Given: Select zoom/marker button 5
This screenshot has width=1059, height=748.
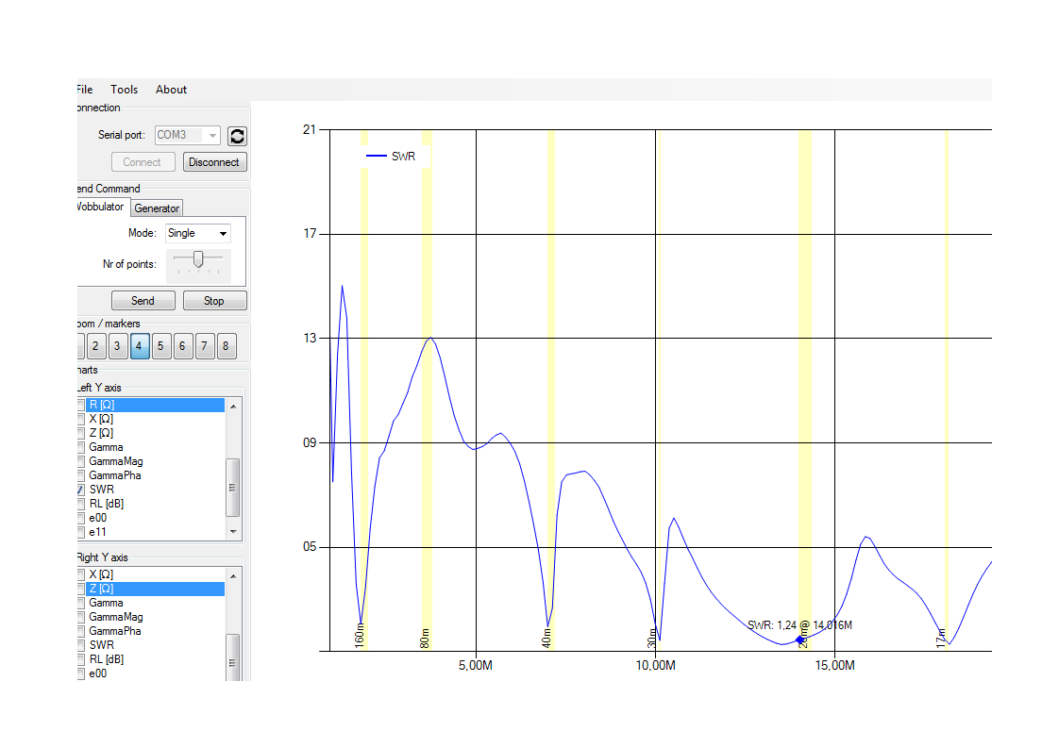Looking at the screenshot, I should click(x=160, y=346).
